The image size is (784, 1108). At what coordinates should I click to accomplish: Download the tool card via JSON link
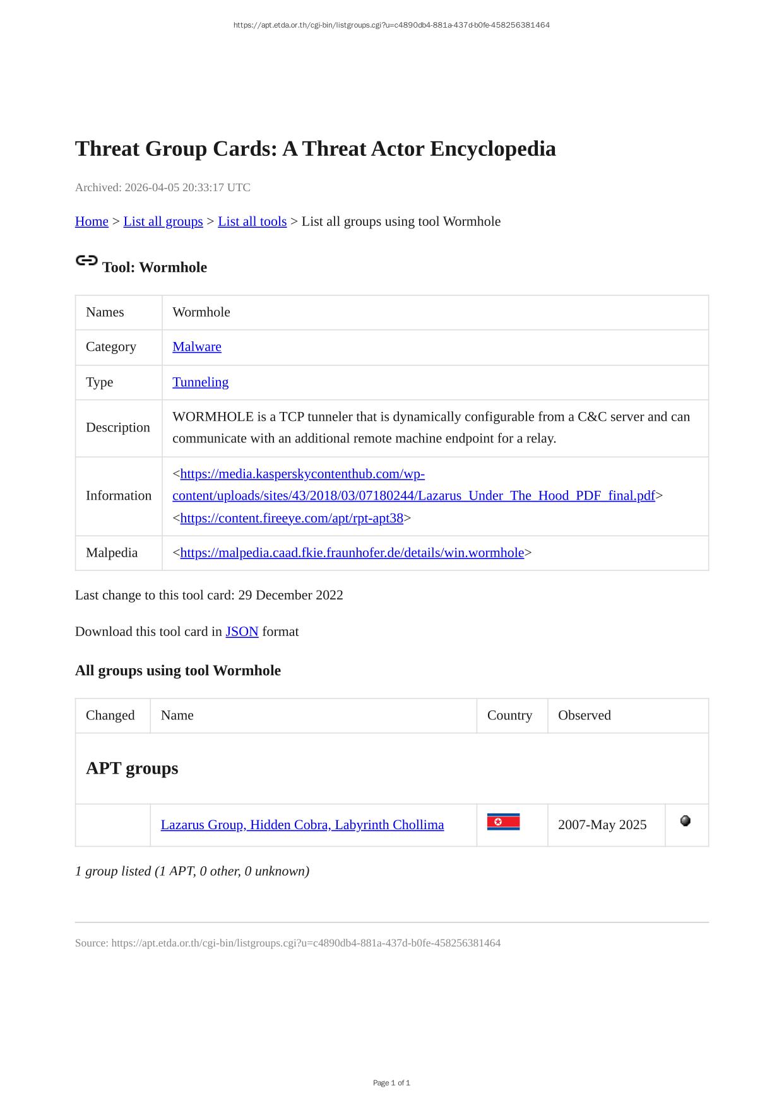[242, 632]
